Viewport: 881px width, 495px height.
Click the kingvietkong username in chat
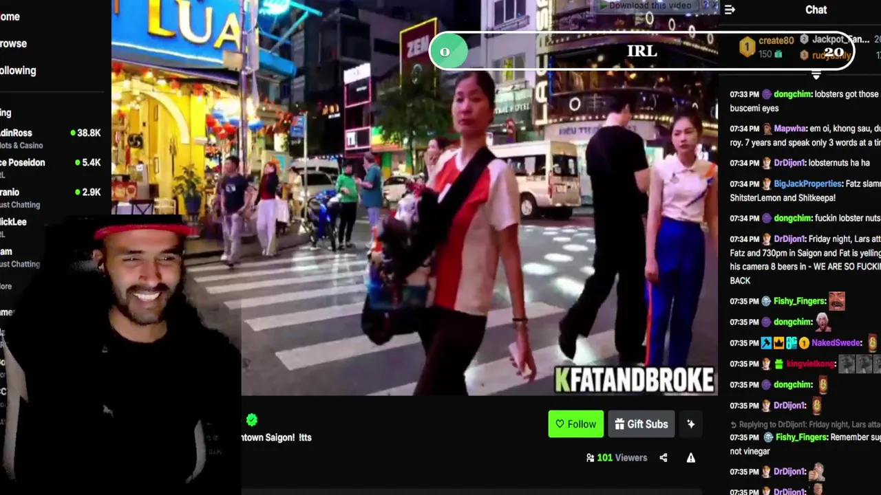[x=810, y=364]
